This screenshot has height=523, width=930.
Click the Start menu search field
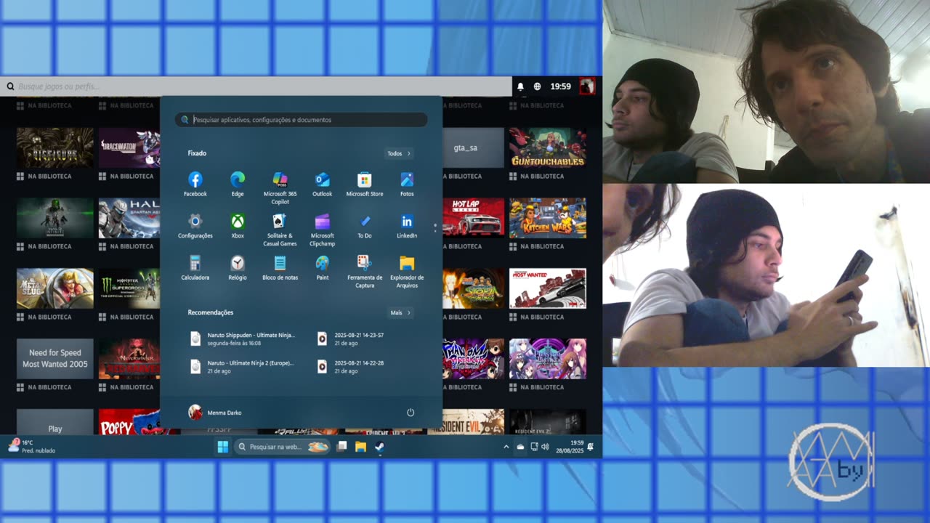(301, 120)
